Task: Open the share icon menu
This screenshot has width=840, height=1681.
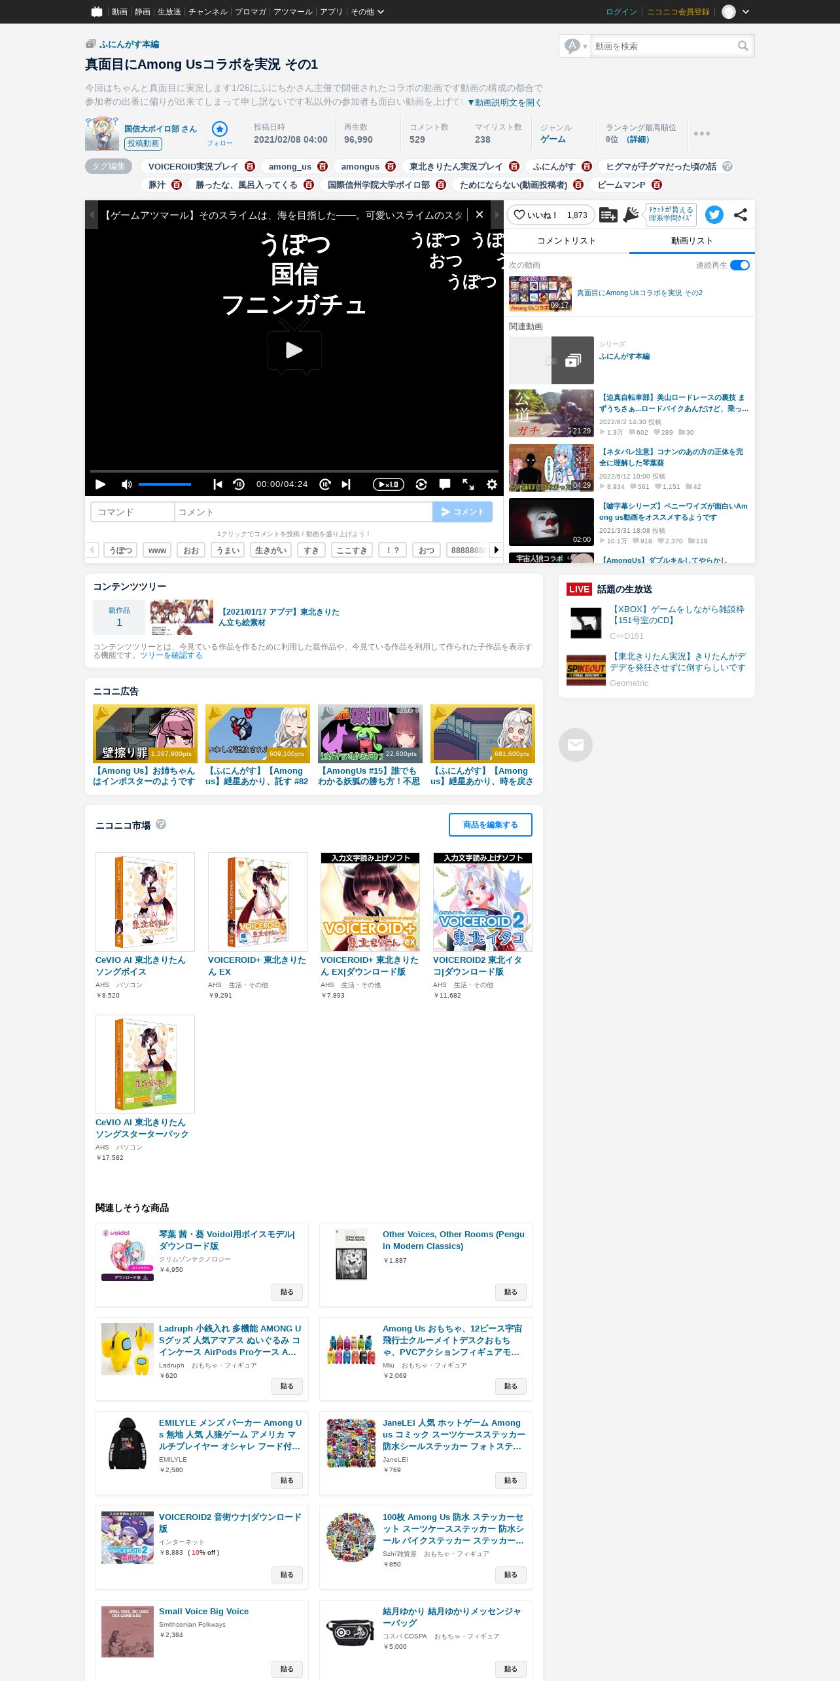Action: [741, 215]
